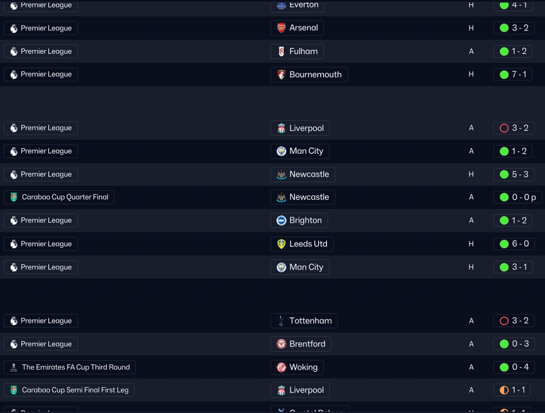Click the Fulham club crest icon
Screen dimensions: 545x413
click(x=281, y=52)
